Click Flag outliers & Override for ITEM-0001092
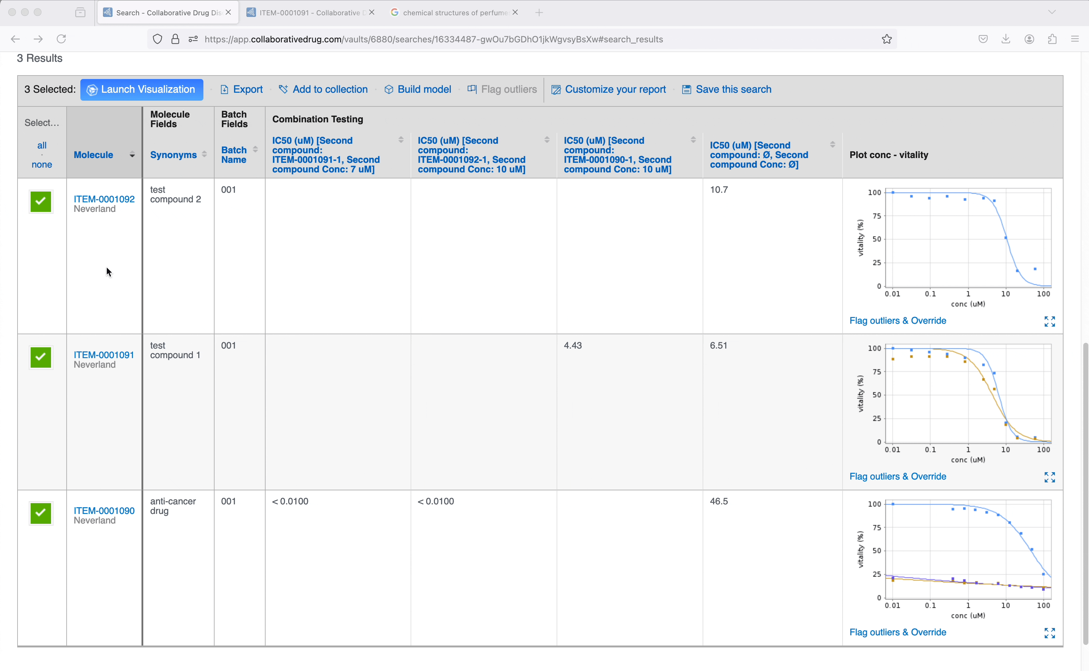The width and height of the screenshot is (1089, 671). pyautogui.click(x=898, y=321)
